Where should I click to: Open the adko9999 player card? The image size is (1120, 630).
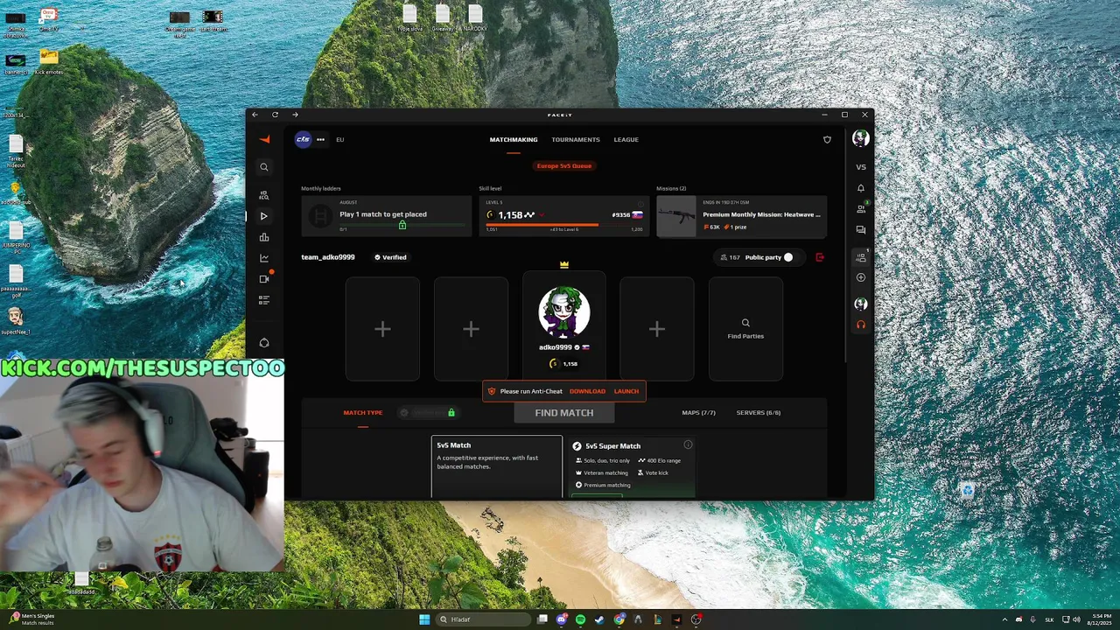564,325
